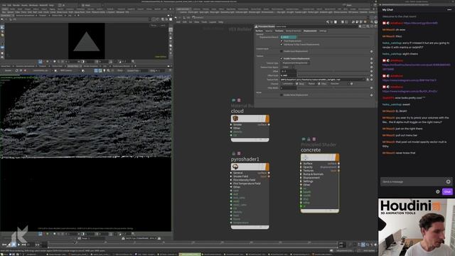Click Displacement Bound value field
Viewport: 455px width, 256px height.
(x=289, y=37)
